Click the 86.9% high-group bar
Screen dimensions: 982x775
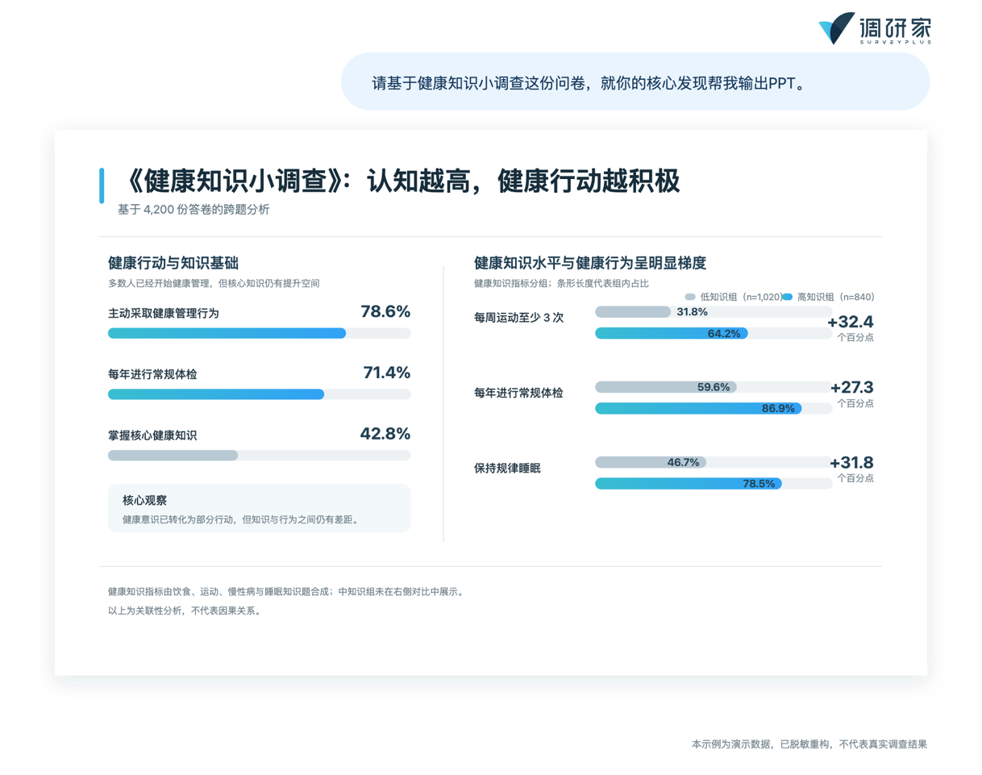[x=698, y=409]
